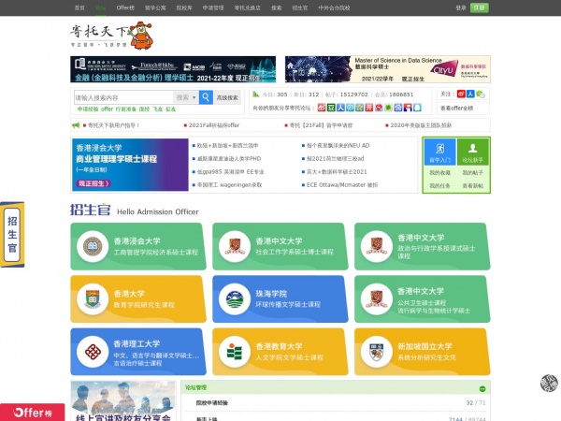Click 新加坡国立大学 lion crest logo

(x=377, y=352)
